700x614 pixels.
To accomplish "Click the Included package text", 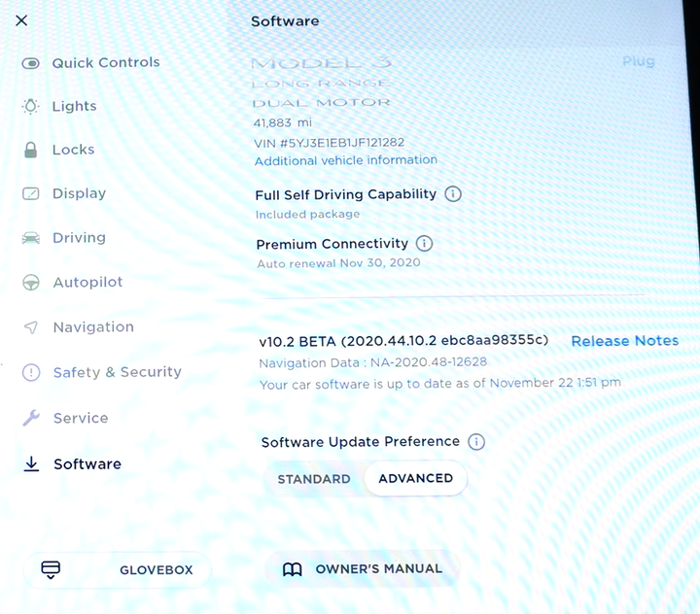I will pos(307,215).
